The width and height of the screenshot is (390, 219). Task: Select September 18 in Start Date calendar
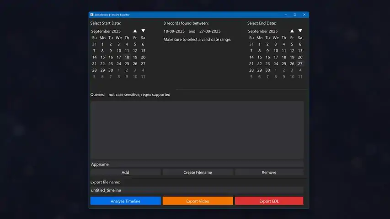click(127, 57)
